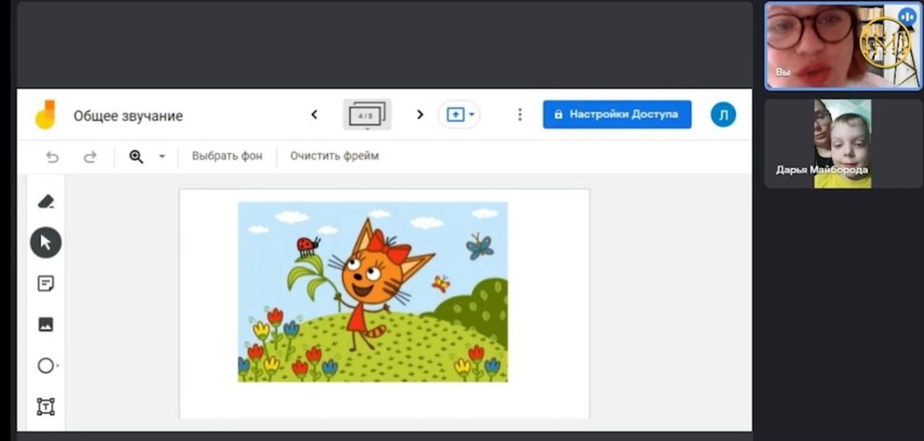Click the cat cartoon image on the frame
Image resolution: width=924 pixels, height=441 pixels.
[373, 292]
